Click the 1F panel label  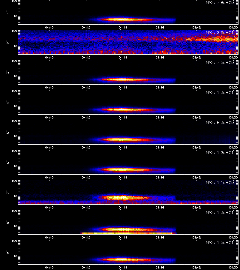(x=8, y=12)
